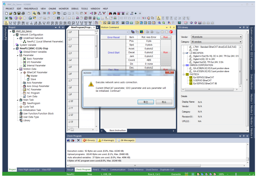Click the Open Project folder icon
Image resolution: width=257 pixels, height=177 pixels.
[11, 13]
